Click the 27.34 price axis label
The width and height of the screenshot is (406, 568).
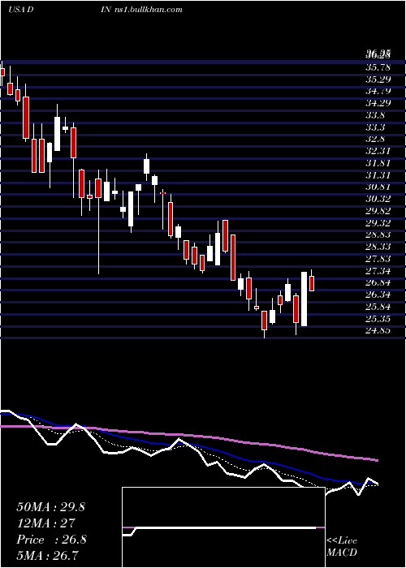tap(378, 271)
